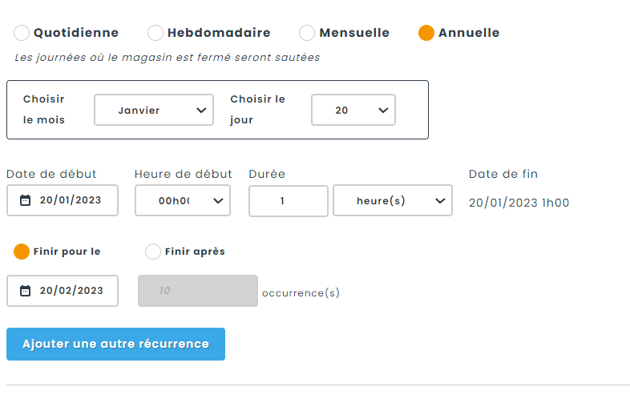
Task: Choose the Hebdomadaire radio button
Action: (155, 33)
